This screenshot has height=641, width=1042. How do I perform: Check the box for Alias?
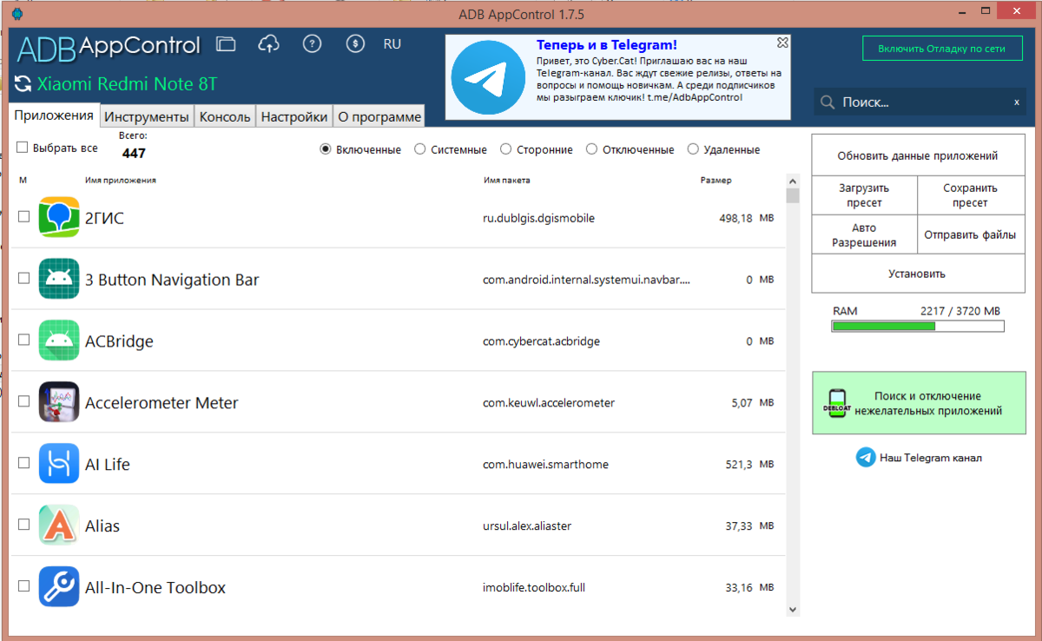[x=24, y=525]
